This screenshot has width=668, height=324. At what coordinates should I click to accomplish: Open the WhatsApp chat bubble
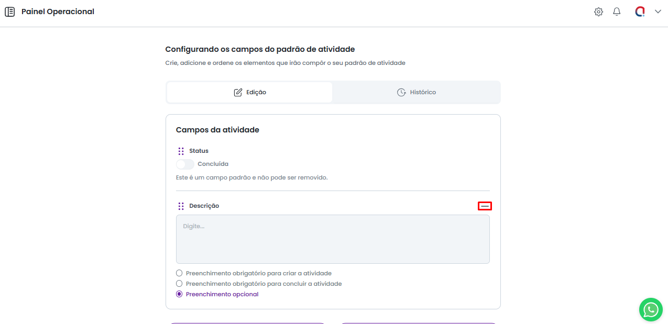[651, 310]
